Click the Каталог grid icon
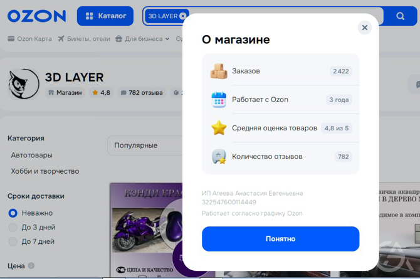 89,16
